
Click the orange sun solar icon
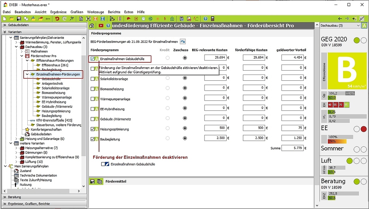coord(157,19)
